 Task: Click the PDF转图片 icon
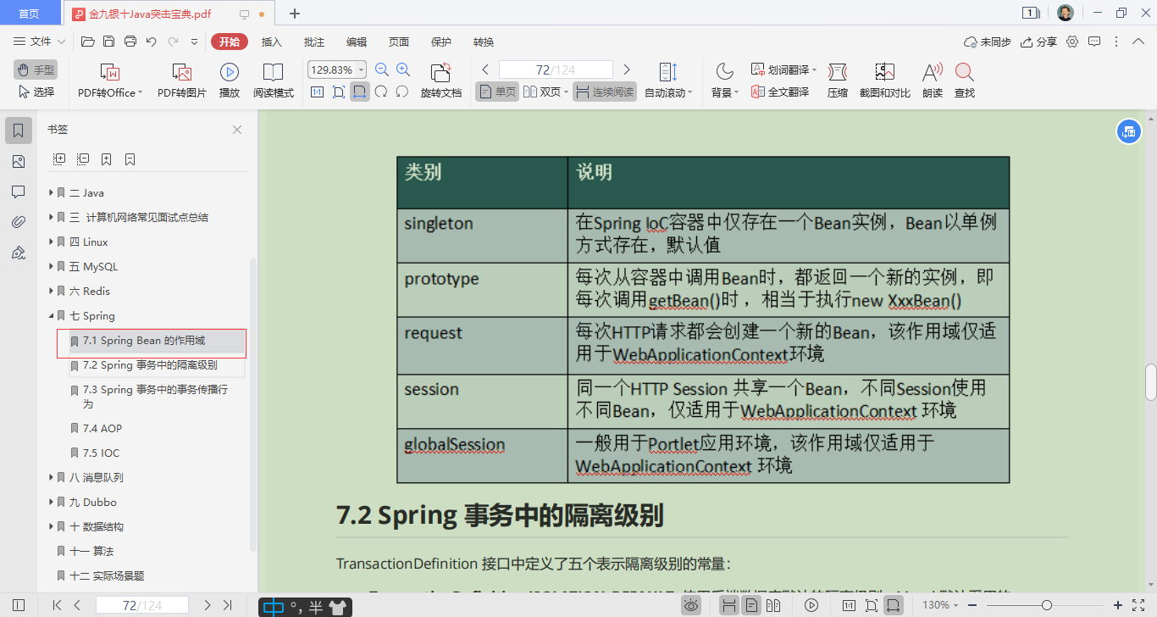point(181,73)
